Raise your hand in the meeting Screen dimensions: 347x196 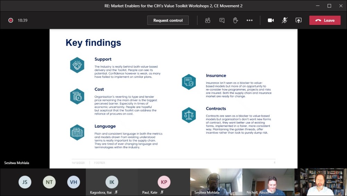tap(236, 20)
